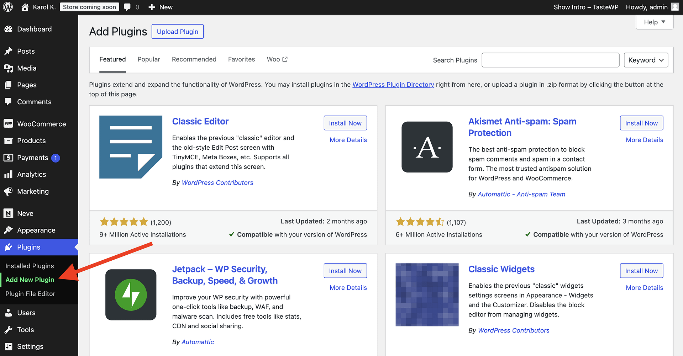The width and height of the screenshot is (683, 356).
Task: Open Classic Widgets' WordPress Contributors author link
Action: point(514,330)
